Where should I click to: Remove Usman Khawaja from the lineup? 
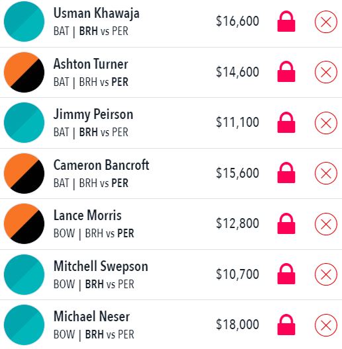tap(325, 22)
